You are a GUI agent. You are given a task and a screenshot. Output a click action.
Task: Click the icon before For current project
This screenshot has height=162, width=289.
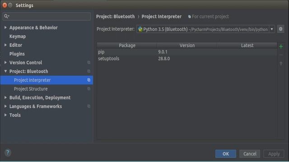click(189, 17)
